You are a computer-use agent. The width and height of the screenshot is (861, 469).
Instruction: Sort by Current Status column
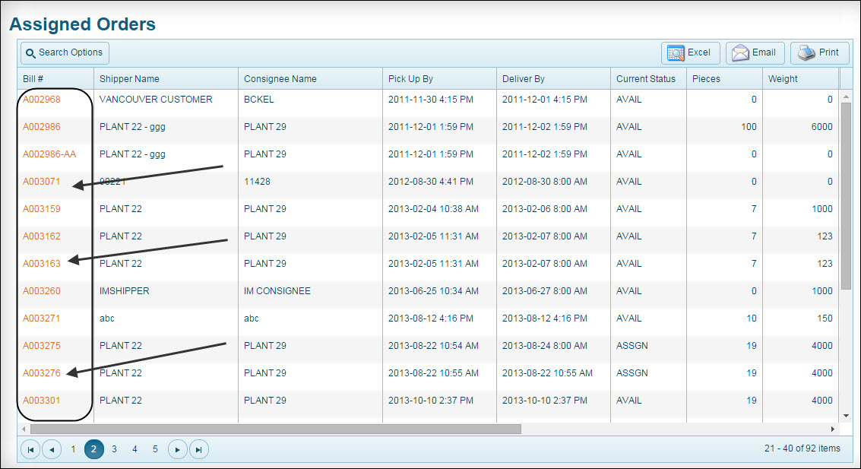pos(648,78)
